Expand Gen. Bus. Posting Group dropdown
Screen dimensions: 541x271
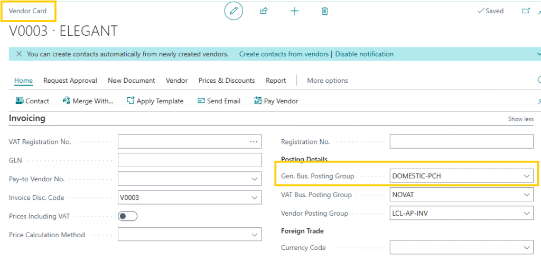click(x=526, y=176)
